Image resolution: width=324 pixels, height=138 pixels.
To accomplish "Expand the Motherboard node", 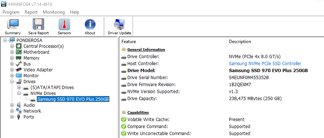I will (x=12, y=52).
